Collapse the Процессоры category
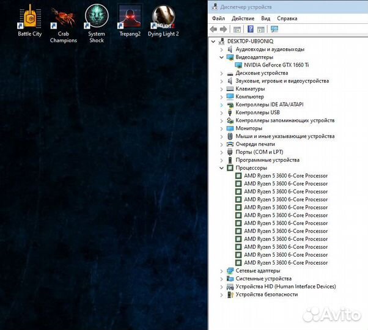 pyautogui.click(x=221, y=168)
